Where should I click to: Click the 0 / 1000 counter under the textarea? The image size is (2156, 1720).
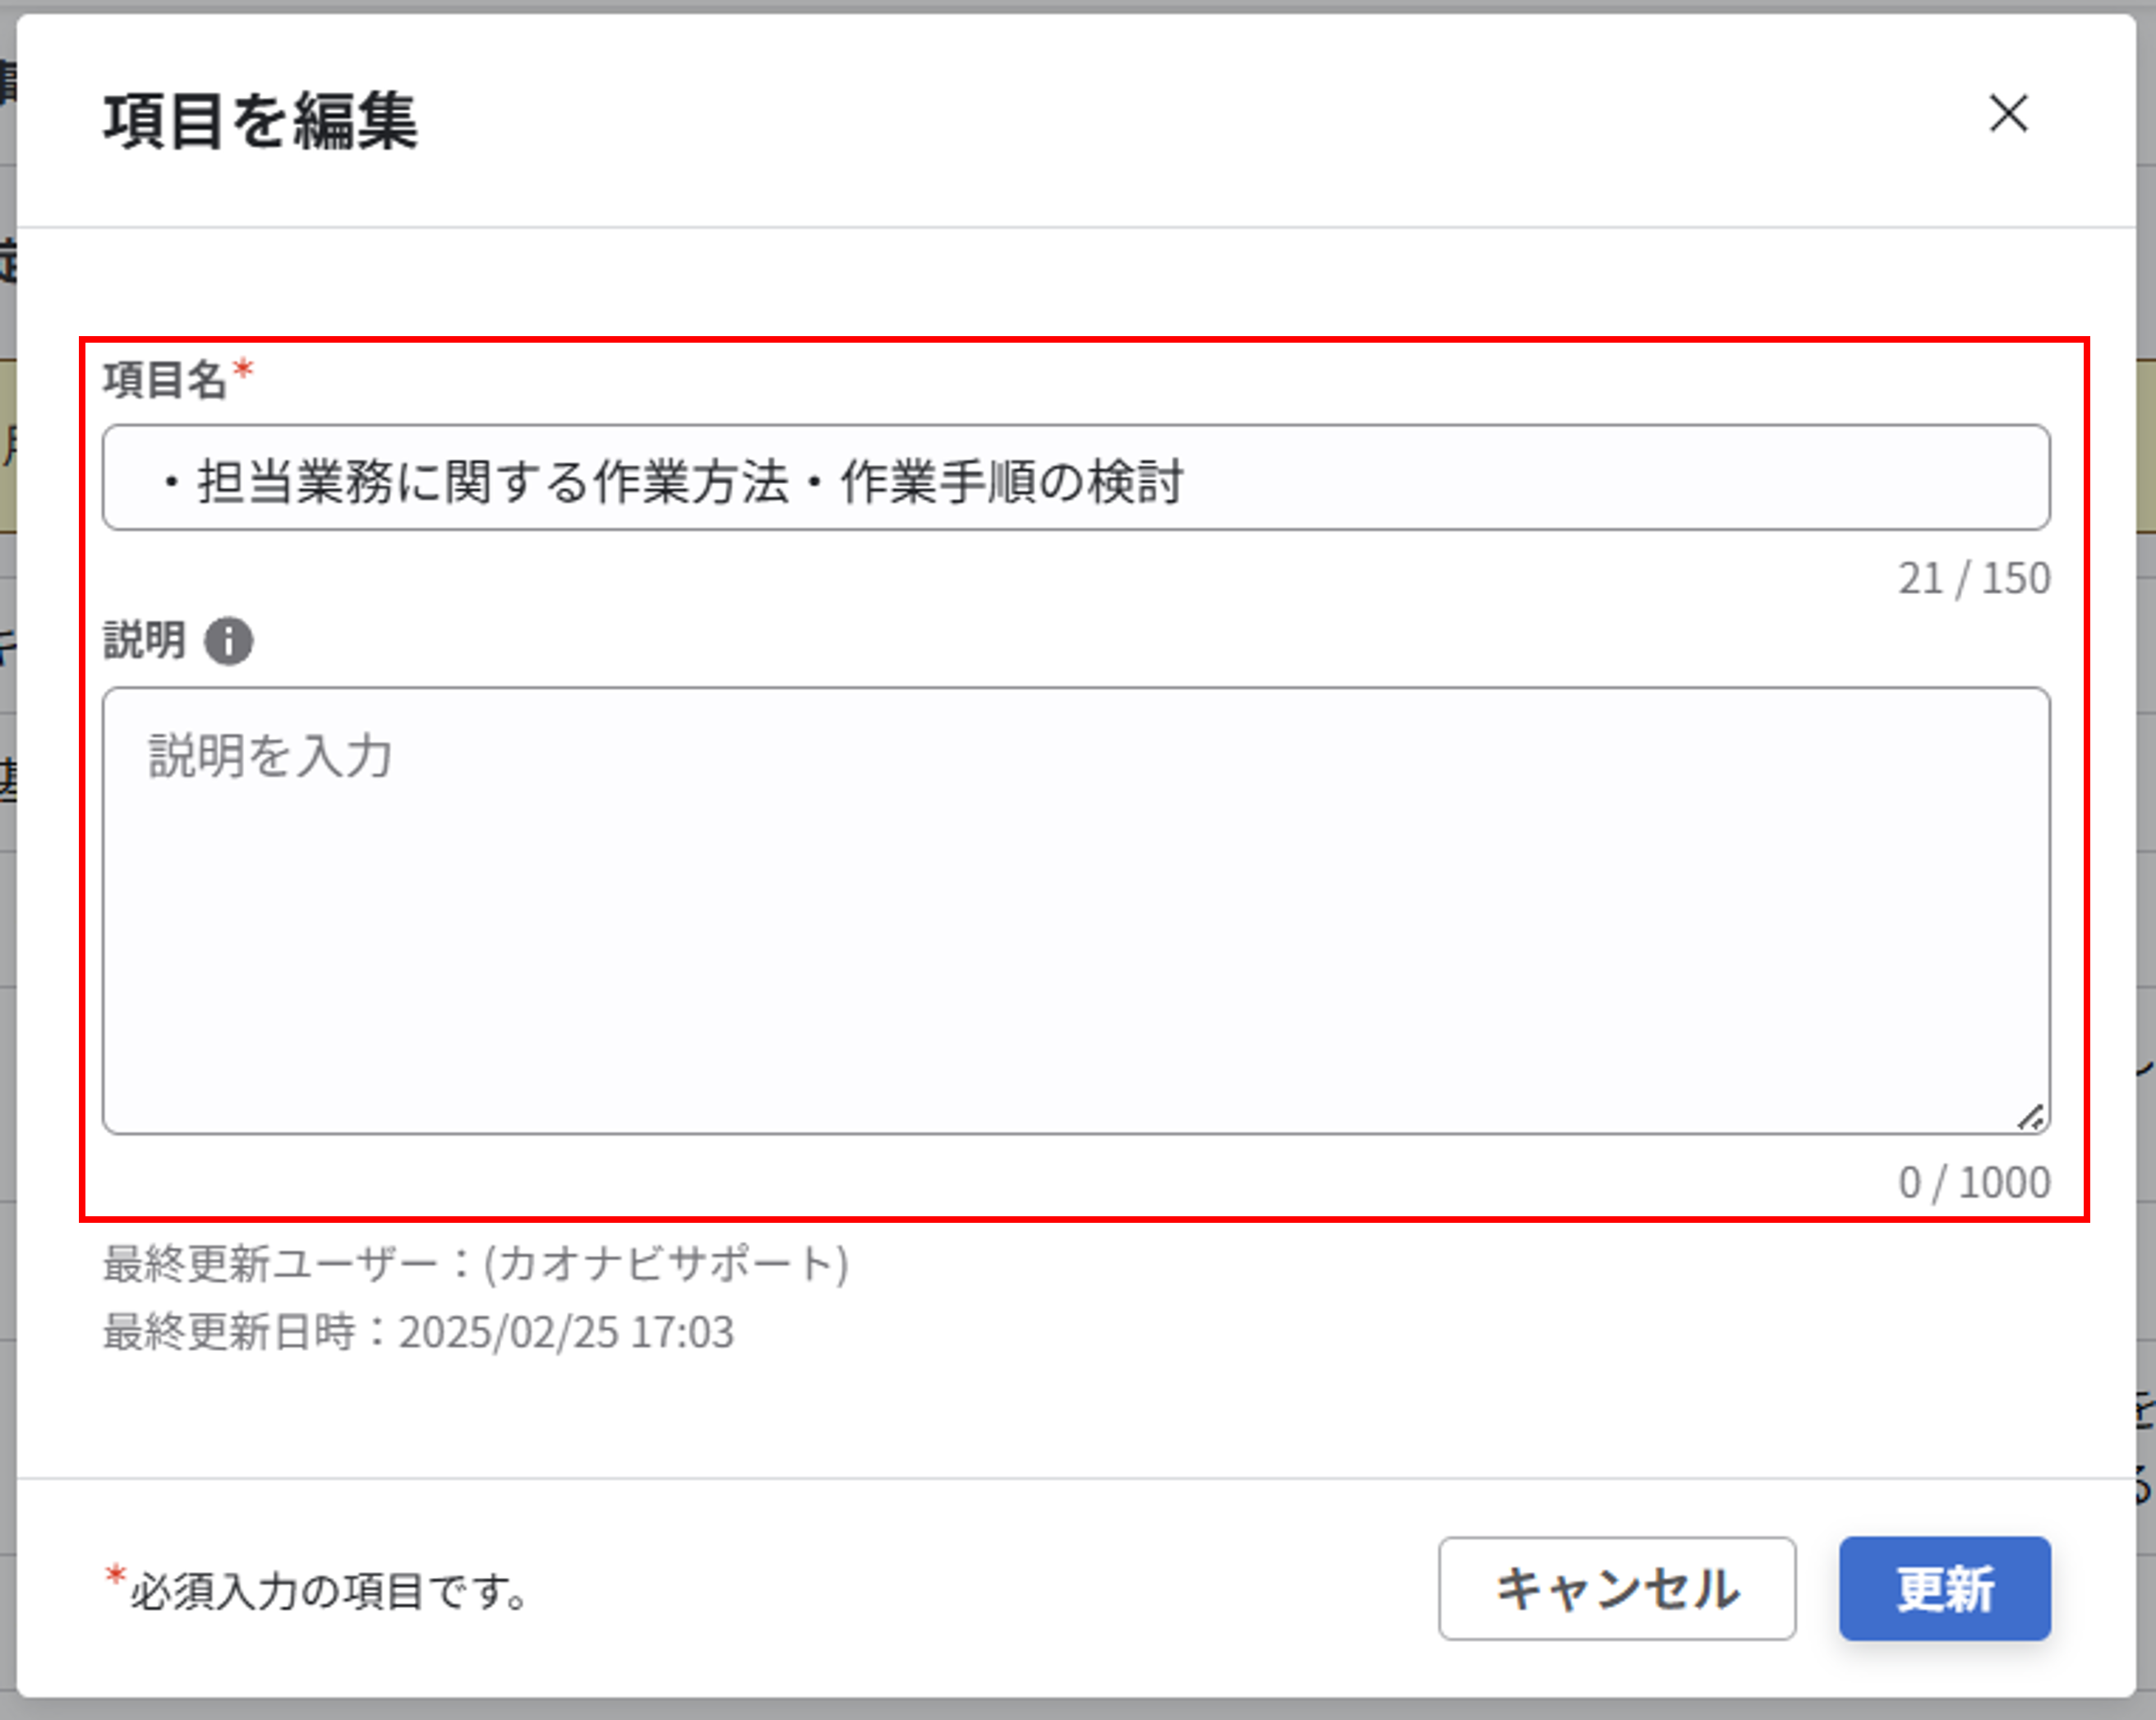(1975, 1182)
